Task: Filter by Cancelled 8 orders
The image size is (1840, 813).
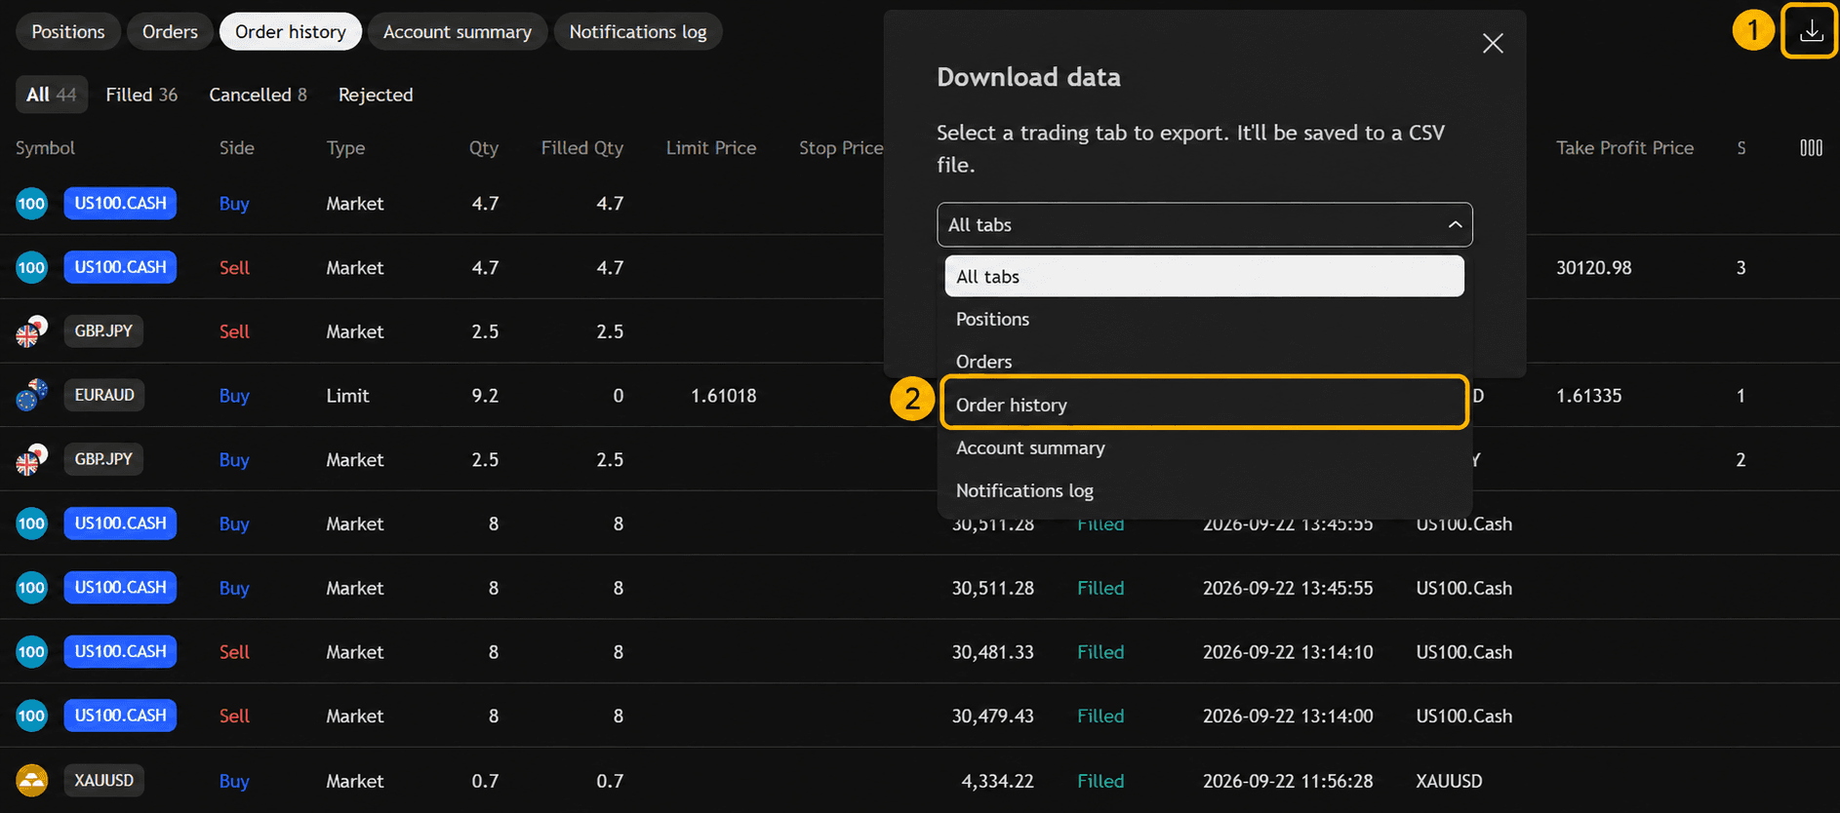Action: pyautogui.click(x=258, y=95)
